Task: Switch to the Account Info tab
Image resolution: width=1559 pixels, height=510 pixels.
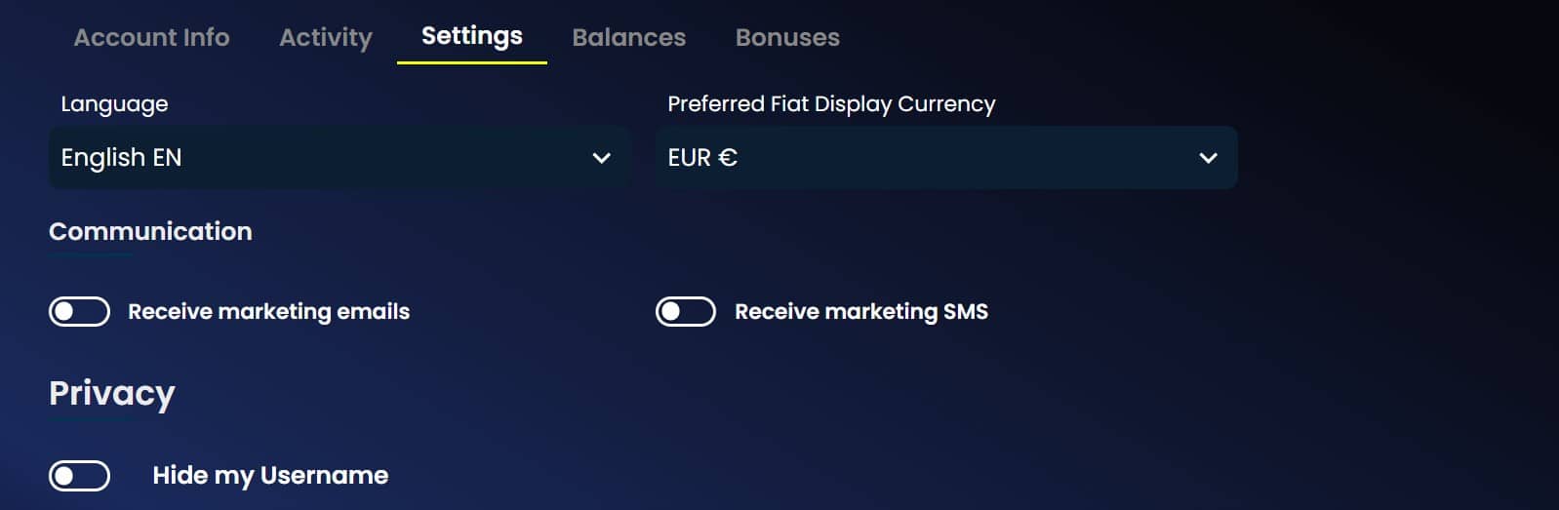Action: 151,37
